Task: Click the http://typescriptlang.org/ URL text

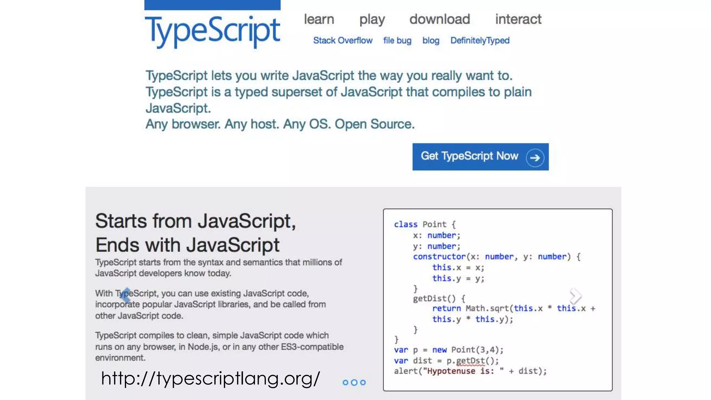Action: point(210,378)
